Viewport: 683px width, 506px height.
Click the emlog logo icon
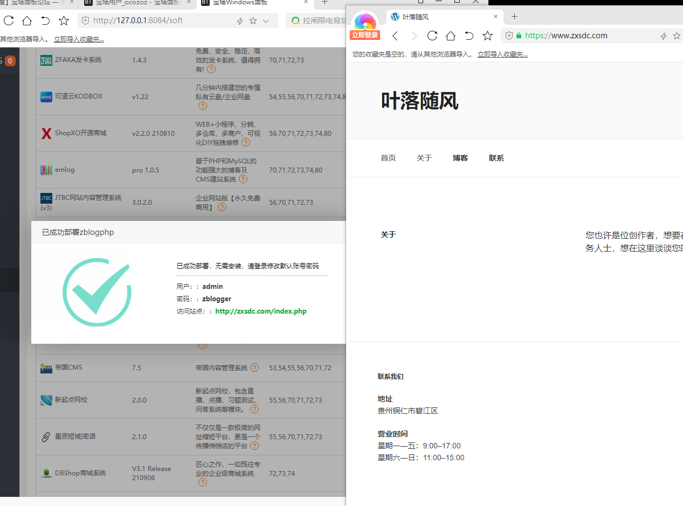[46, 170]
